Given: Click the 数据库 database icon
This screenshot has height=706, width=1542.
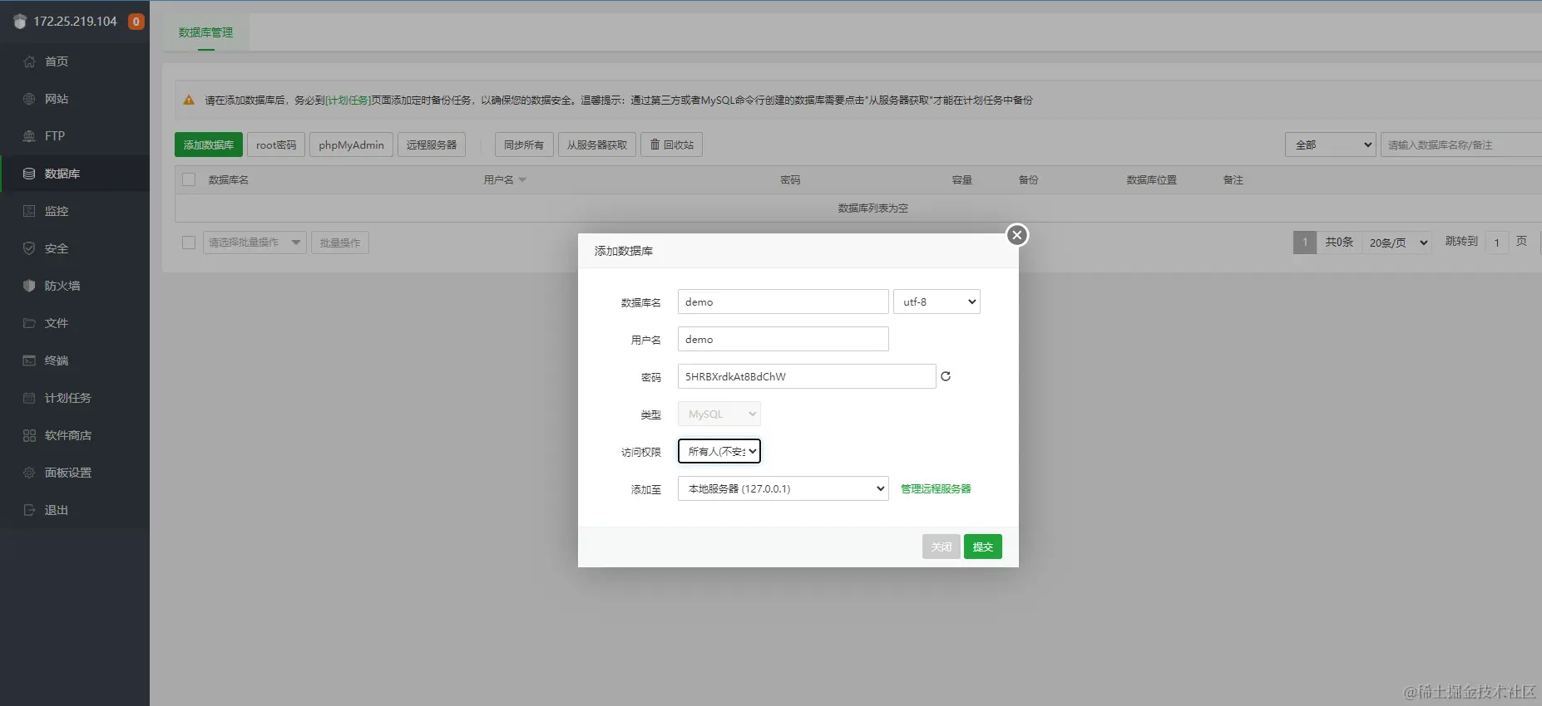Looking at the screenshot, I should coord(29,174).
